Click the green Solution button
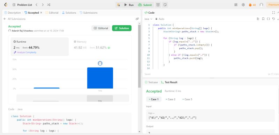Screen dimensions: 279x135 [122, 28]
